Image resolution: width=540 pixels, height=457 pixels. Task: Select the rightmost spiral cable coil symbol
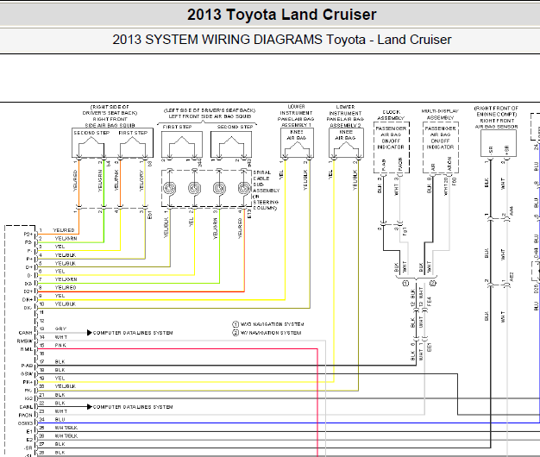tap(244, 189)
